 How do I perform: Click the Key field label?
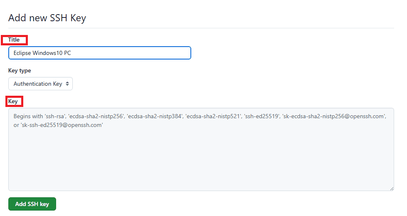(x=13, y=101)
